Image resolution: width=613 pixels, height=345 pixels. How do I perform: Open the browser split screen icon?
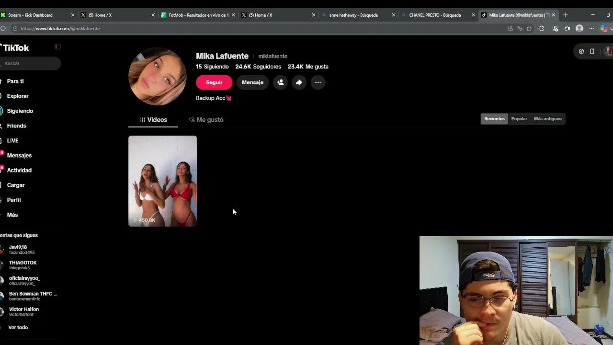[x=510, y=28]
